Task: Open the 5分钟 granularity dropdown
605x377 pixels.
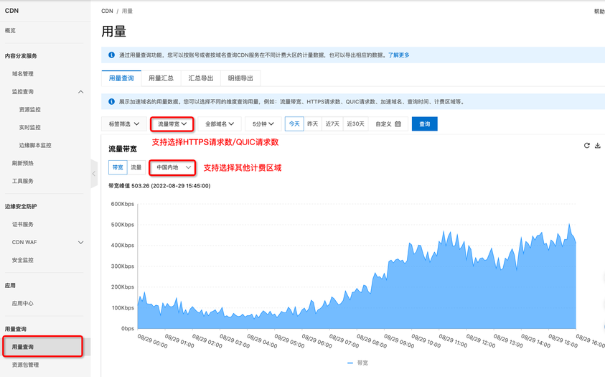Action: (x=263, y=124)
